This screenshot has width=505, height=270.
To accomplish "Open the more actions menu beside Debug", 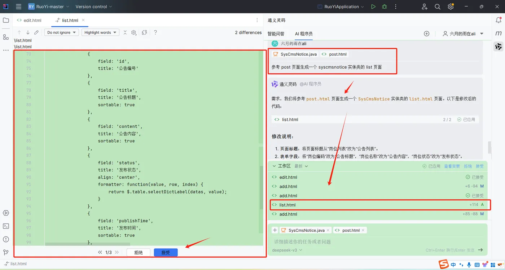I will tap(396, 6).
